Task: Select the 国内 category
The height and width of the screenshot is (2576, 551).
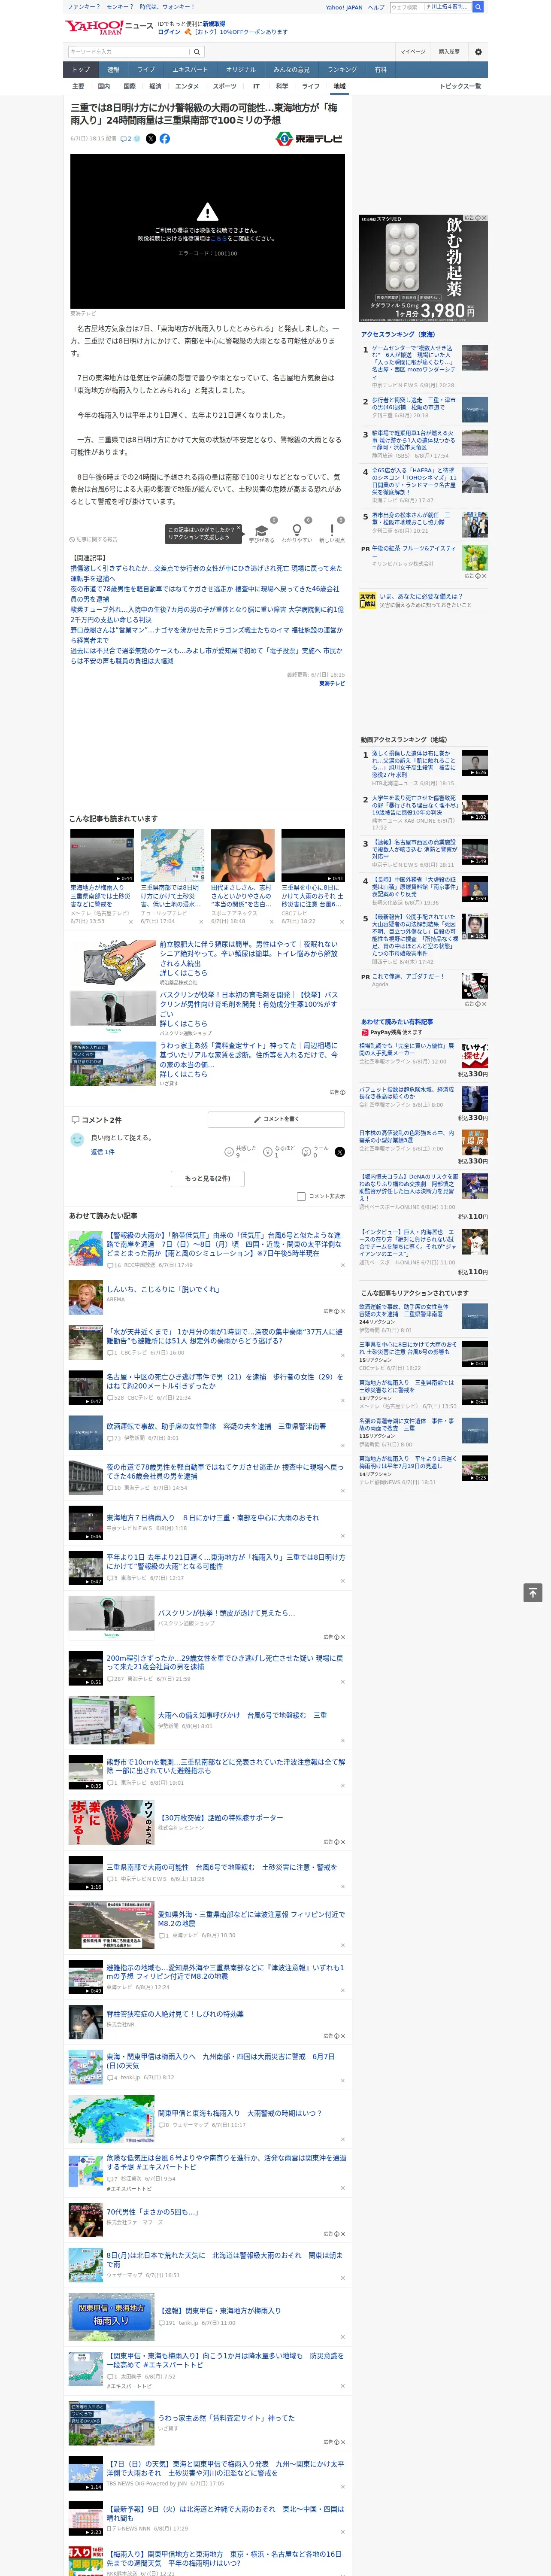Action: pos(104,86)
